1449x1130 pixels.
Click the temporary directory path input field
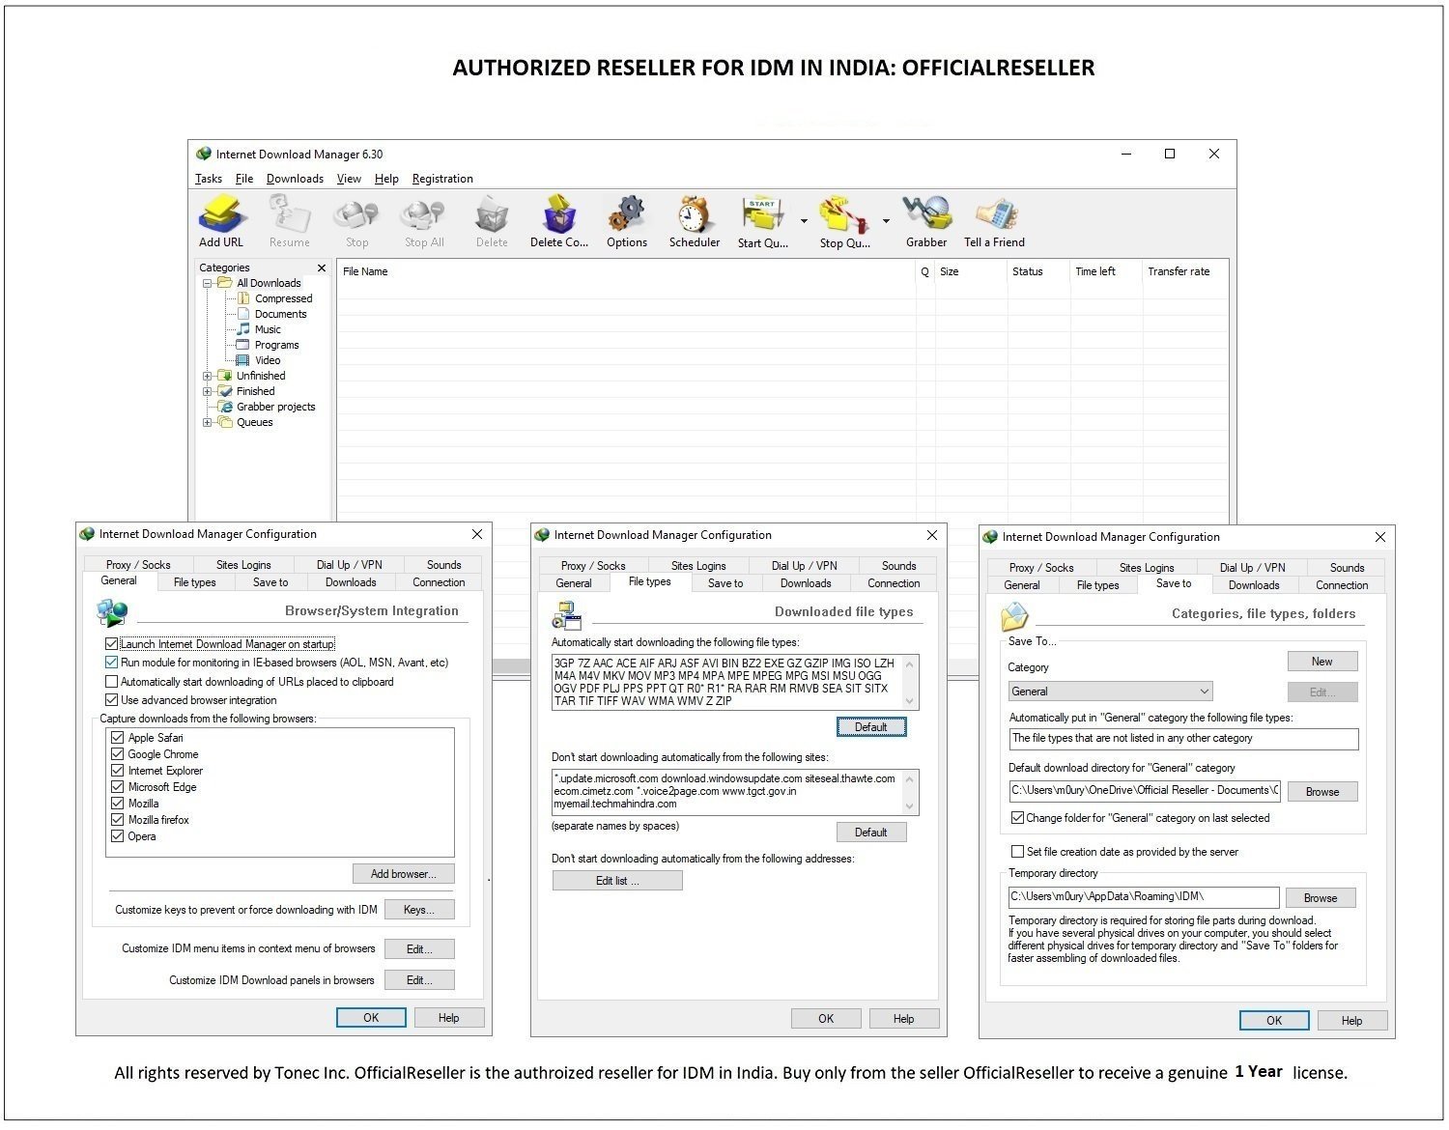[1144, 897]
